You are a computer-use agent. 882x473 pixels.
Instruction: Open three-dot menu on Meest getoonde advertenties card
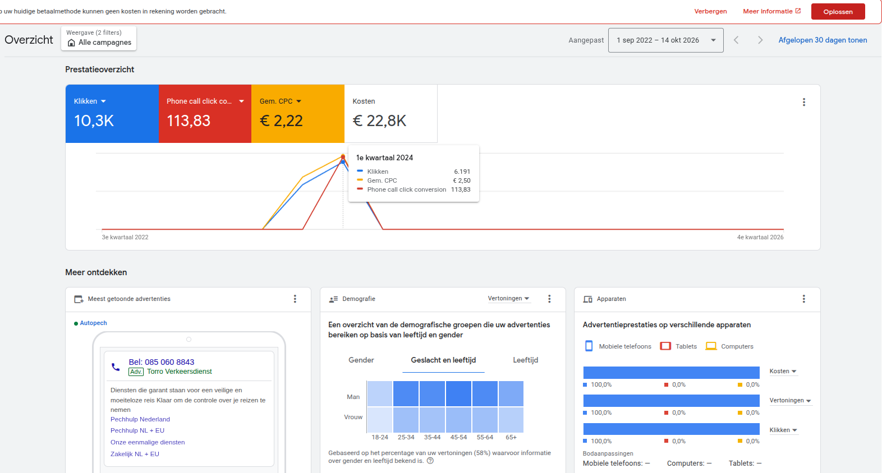295,299
